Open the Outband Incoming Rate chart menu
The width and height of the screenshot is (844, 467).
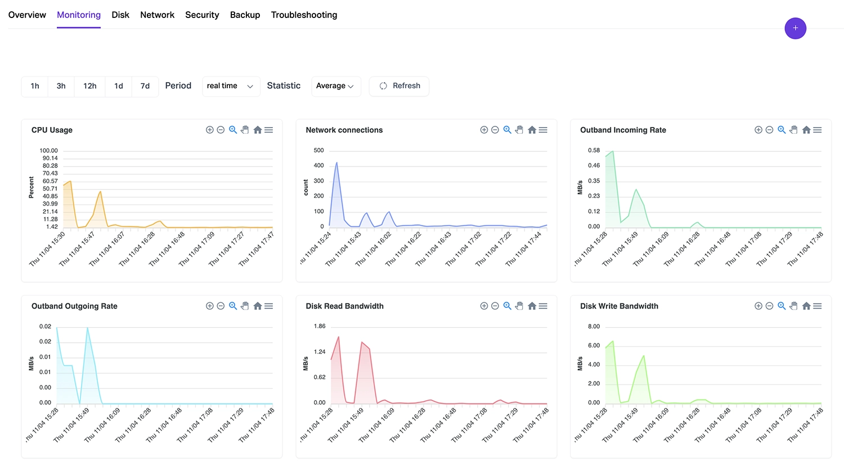click(x=818, y=130)
